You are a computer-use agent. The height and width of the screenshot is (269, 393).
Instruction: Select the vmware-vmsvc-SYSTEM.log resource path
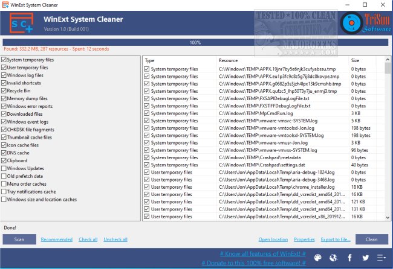(x=268, y=121)
